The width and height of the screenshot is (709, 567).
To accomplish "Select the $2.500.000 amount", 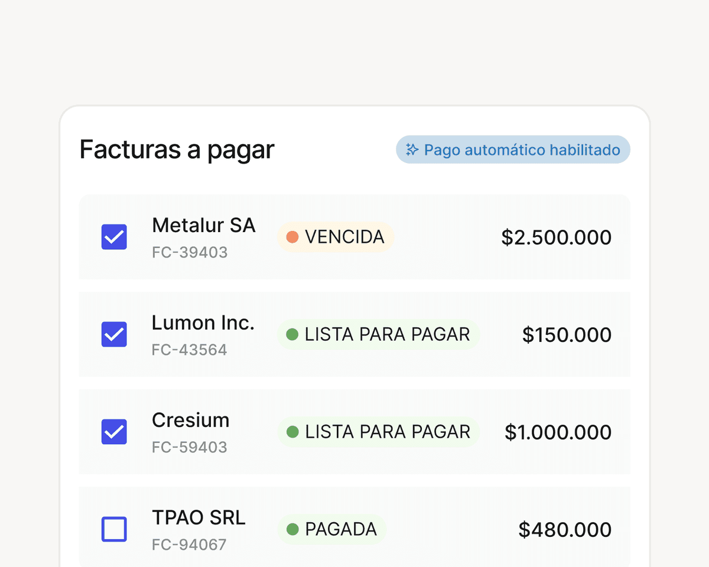I will [556, 237].
